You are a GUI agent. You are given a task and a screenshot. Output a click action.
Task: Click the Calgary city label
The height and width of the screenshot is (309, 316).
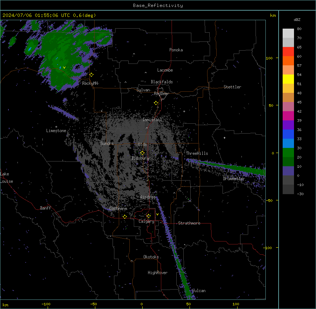coord(146,221)
